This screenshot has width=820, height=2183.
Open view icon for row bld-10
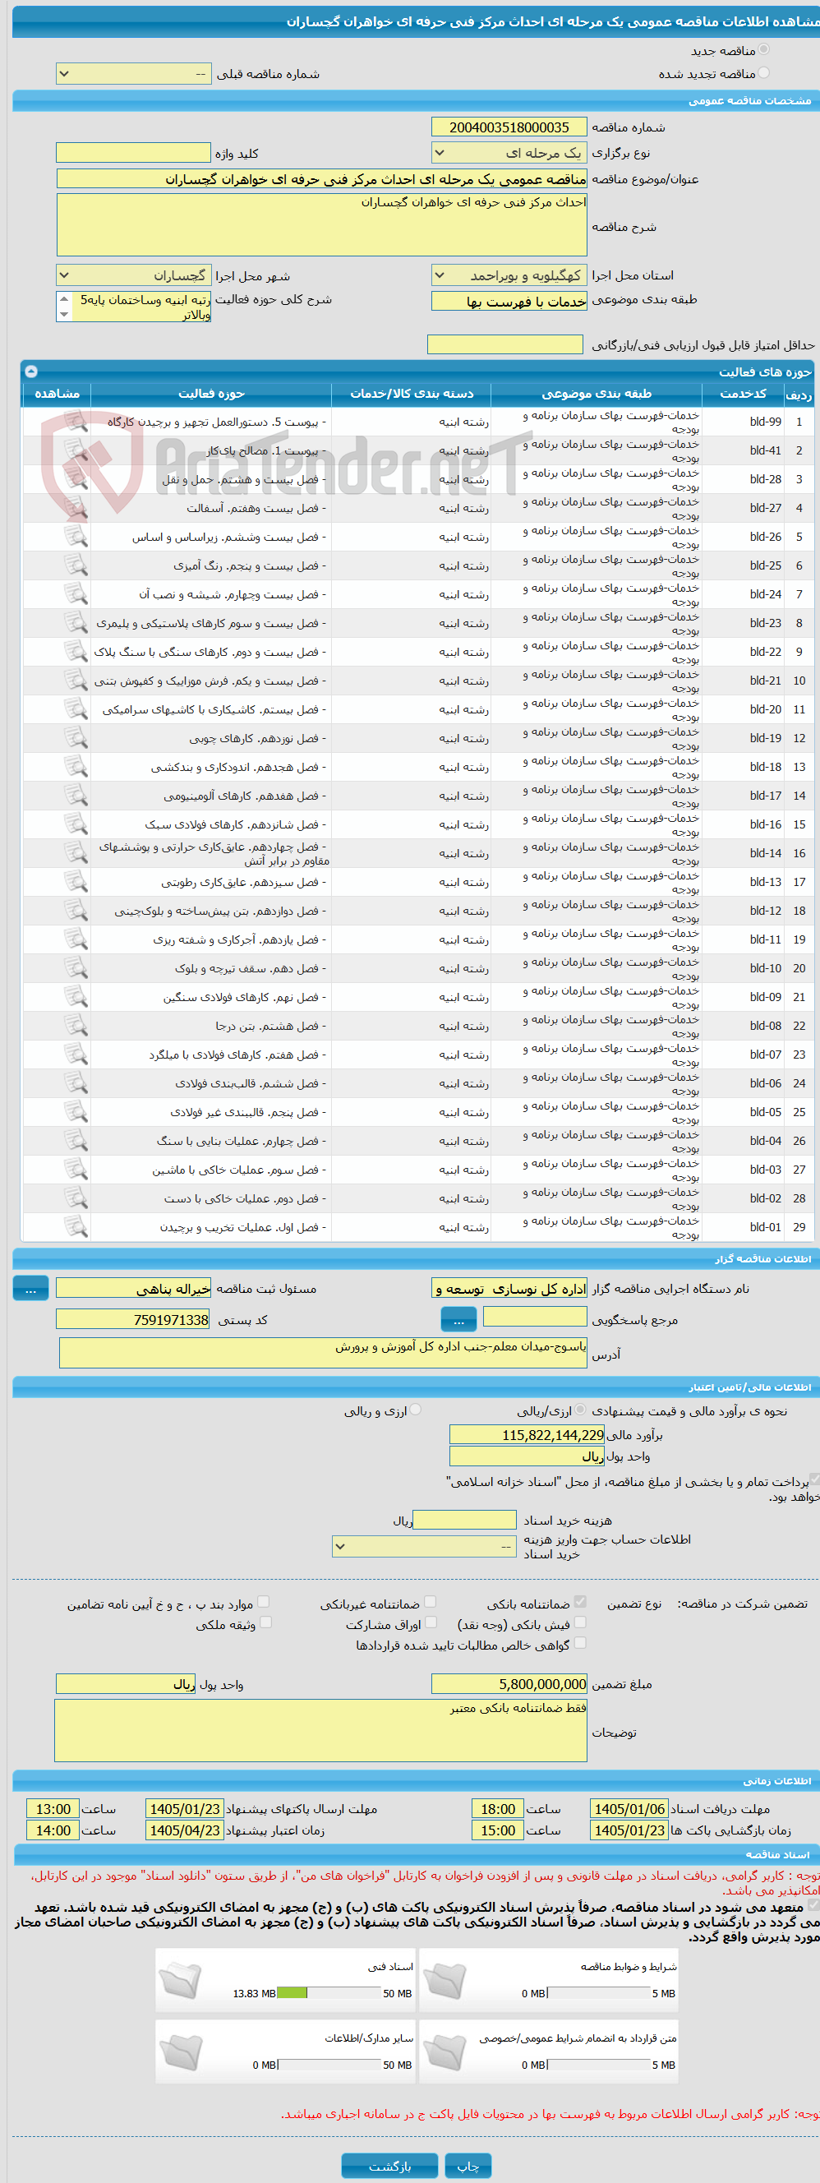(x=76, y=968)
